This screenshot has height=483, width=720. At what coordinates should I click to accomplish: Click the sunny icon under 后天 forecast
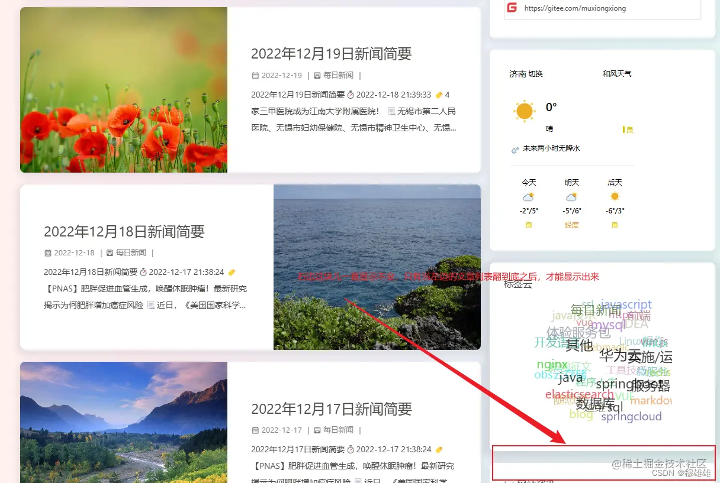click(x=615, y=196)
